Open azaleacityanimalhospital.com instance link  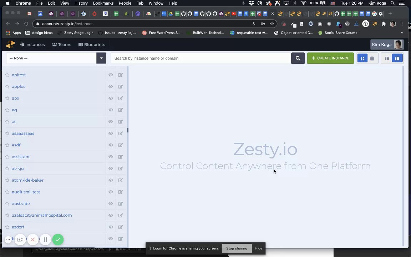(42, 215)
